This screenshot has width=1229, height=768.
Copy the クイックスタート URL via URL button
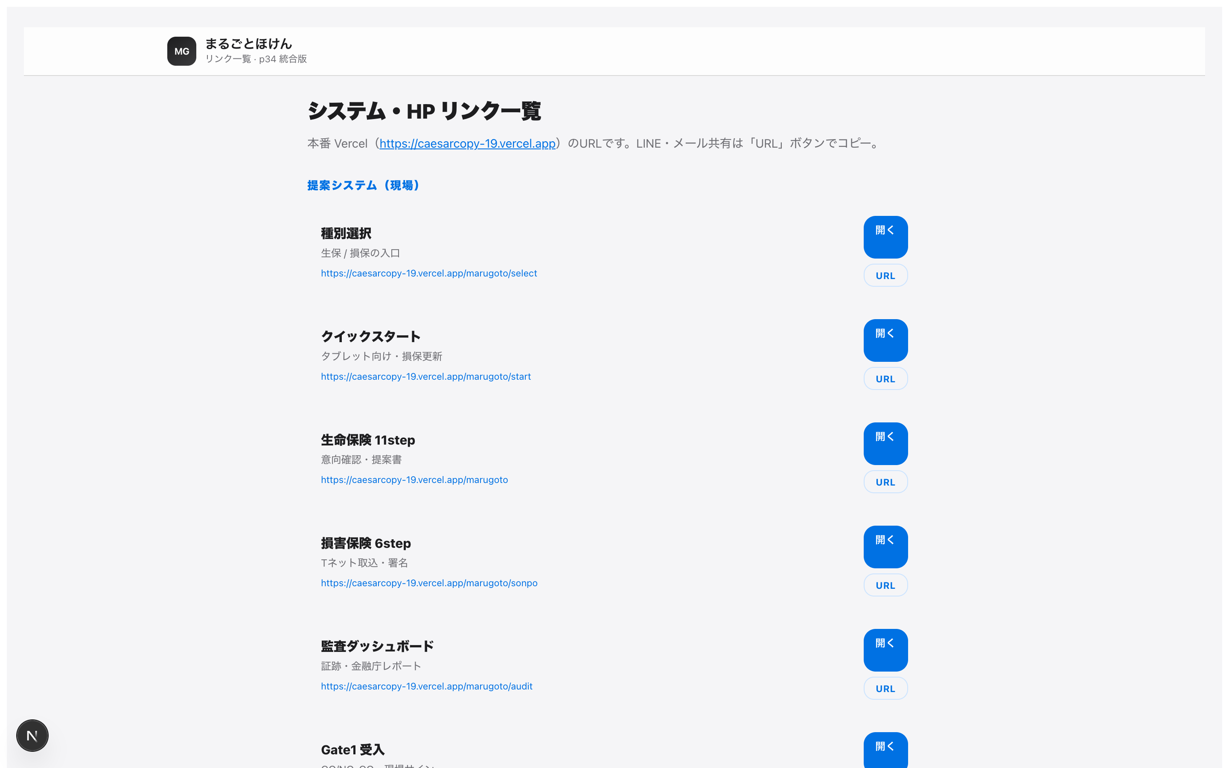(885, 378)
